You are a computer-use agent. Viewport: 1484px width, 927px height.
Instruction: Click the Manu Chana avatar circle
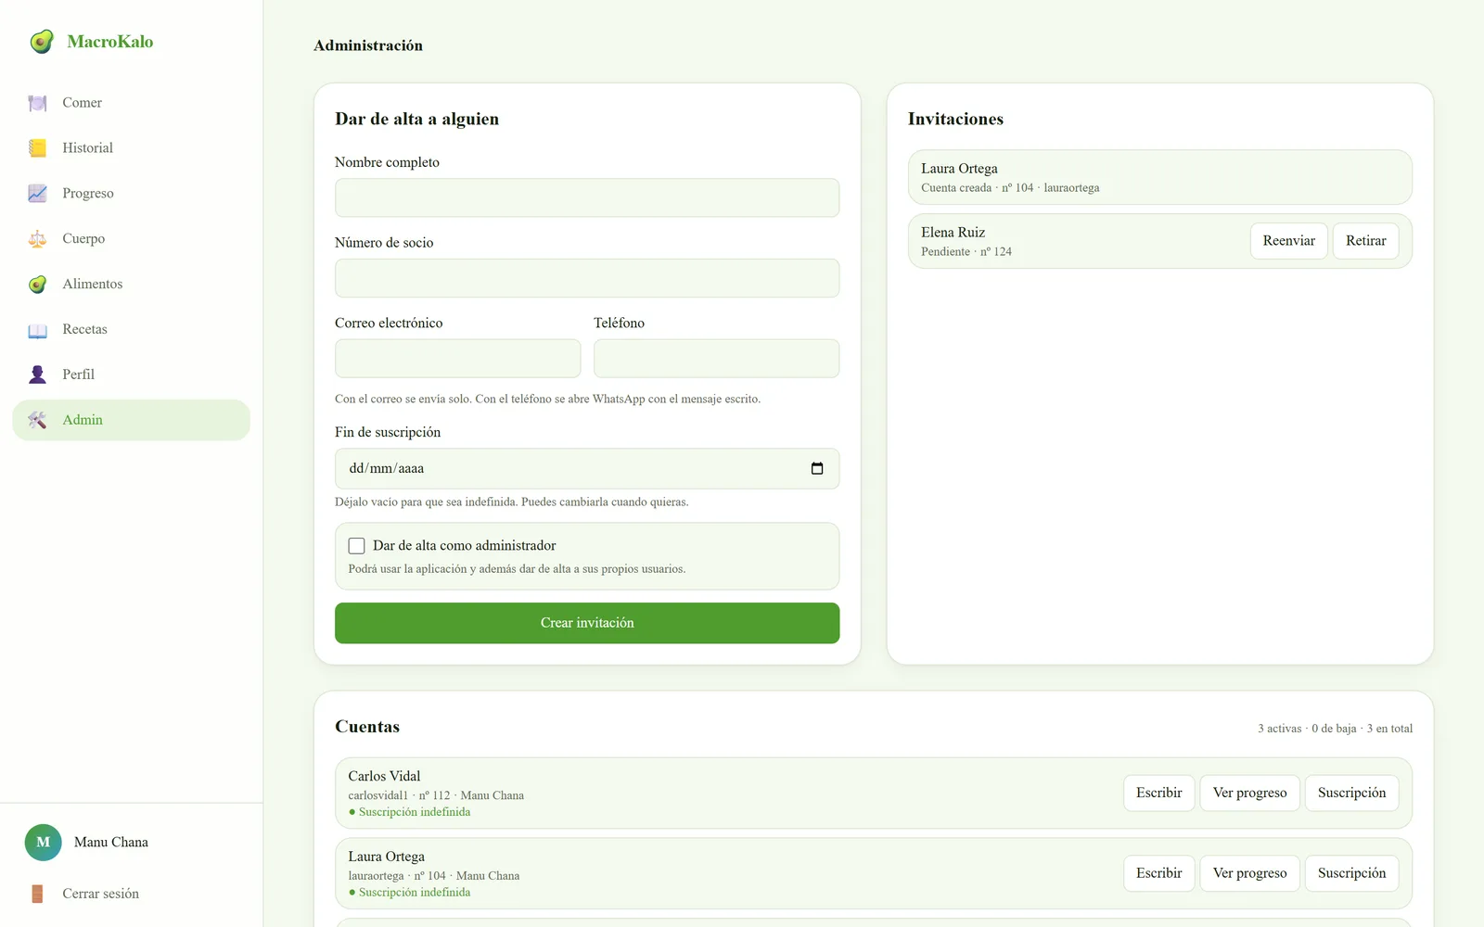click(x=43, y=843)
